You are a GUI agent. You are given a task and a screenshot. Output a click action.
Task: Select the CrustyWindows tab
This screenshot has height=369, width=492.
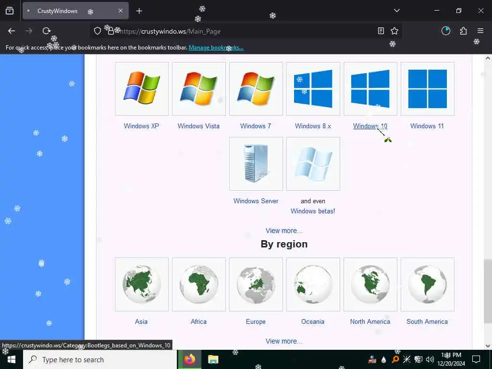click(75, 11)
